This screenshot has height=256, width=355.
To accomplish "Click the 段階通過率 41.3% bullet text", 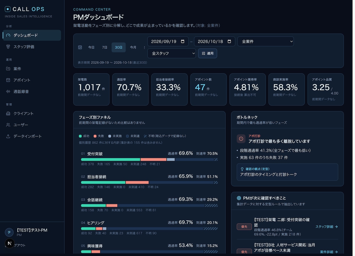I will pos(275,151).
